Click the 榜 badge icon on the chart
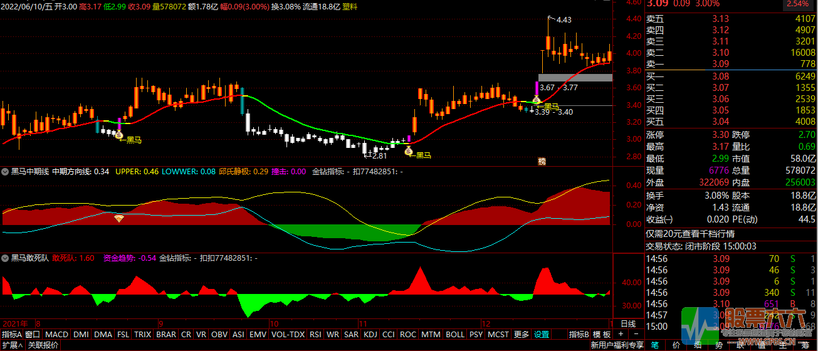818x351 pixels. (542, 161)
